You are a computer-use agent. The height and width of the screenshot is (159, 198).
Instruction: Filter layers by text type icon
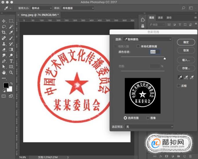(x=180, y=24)
